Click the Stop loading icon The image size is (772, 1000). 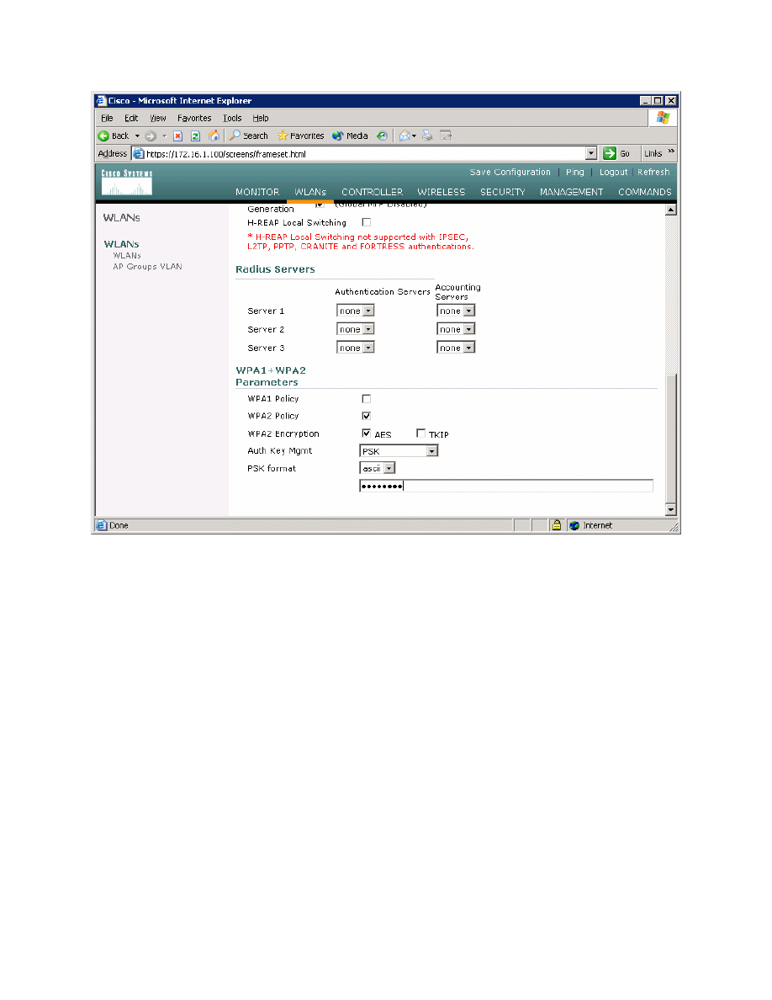[x=178, y=136]
